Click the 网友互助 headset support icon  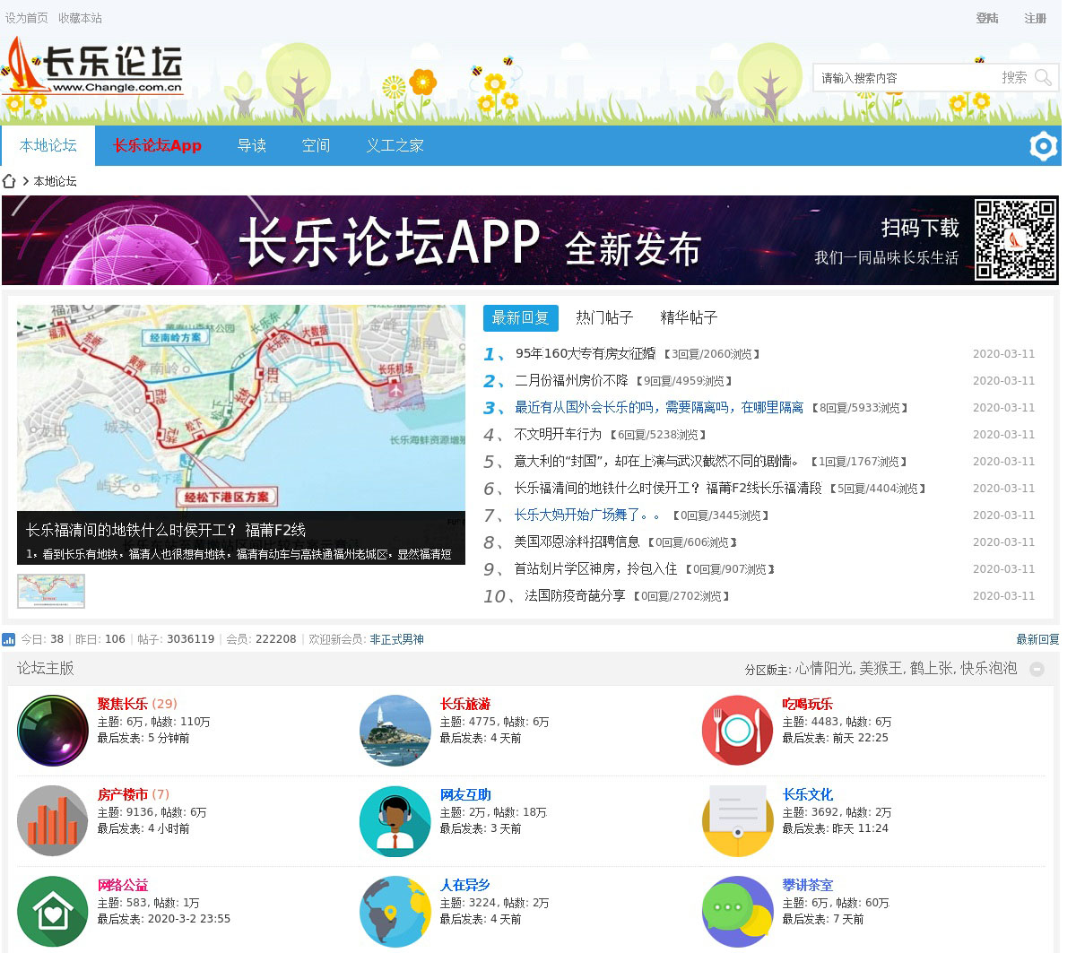point(395,820)
